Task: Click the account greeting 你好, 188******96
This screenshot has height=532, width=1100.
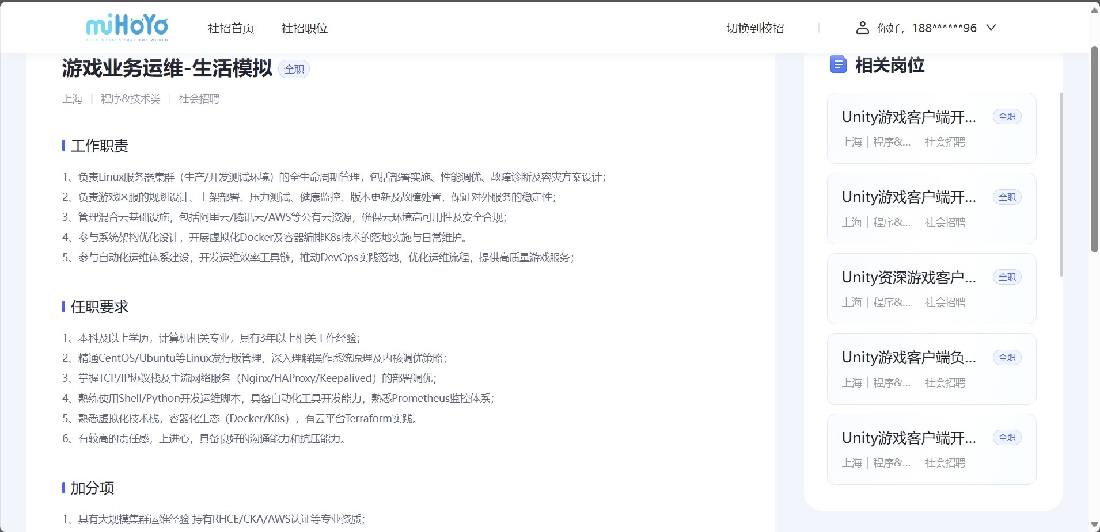Action: click(x=926, y=28)
